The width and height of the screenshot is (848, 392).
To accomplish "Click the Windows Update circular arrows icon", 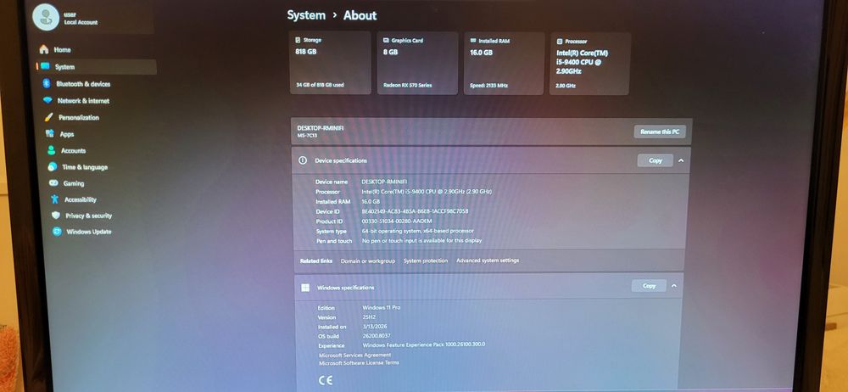I will (x=57, y=231).
